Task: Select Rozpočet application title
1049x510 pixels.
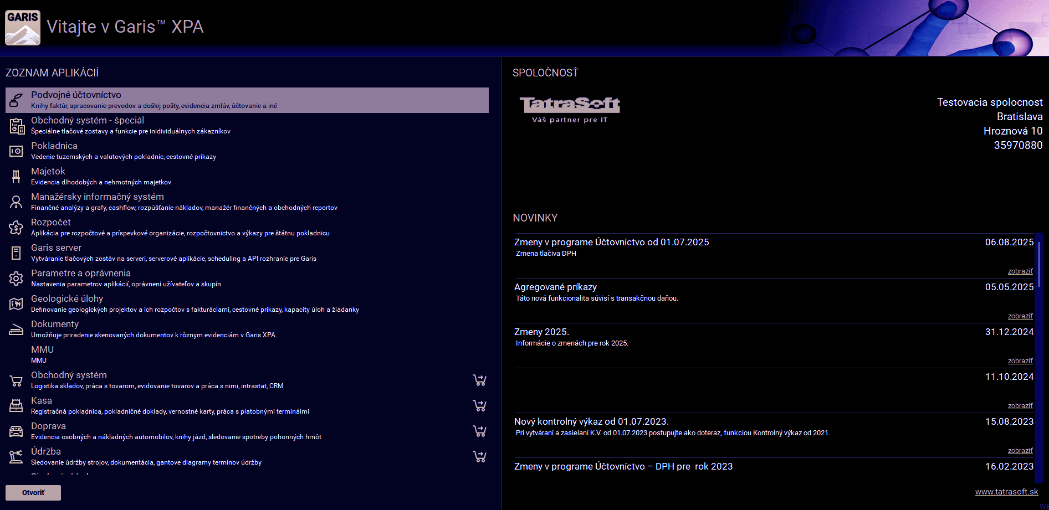Action: [x=51, y=222]
